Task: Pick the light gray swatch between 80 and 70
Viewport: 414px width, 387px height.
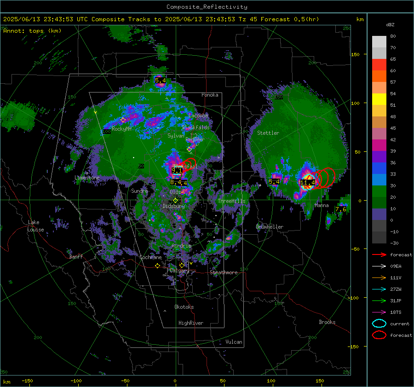Action: (x=379, y=42)
